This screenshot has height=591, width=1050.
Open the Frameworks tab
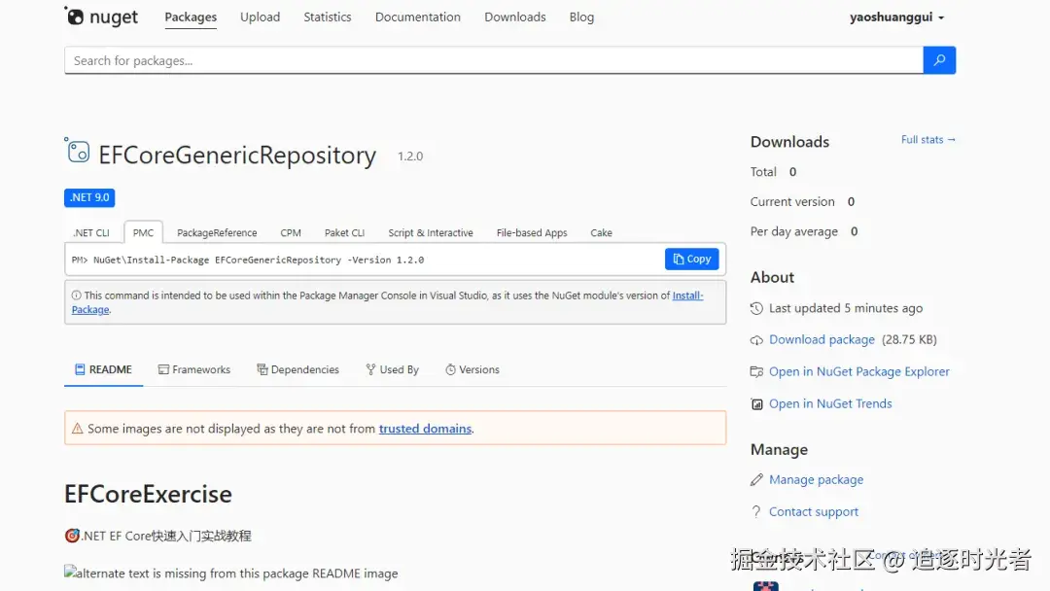click(194, 369)
